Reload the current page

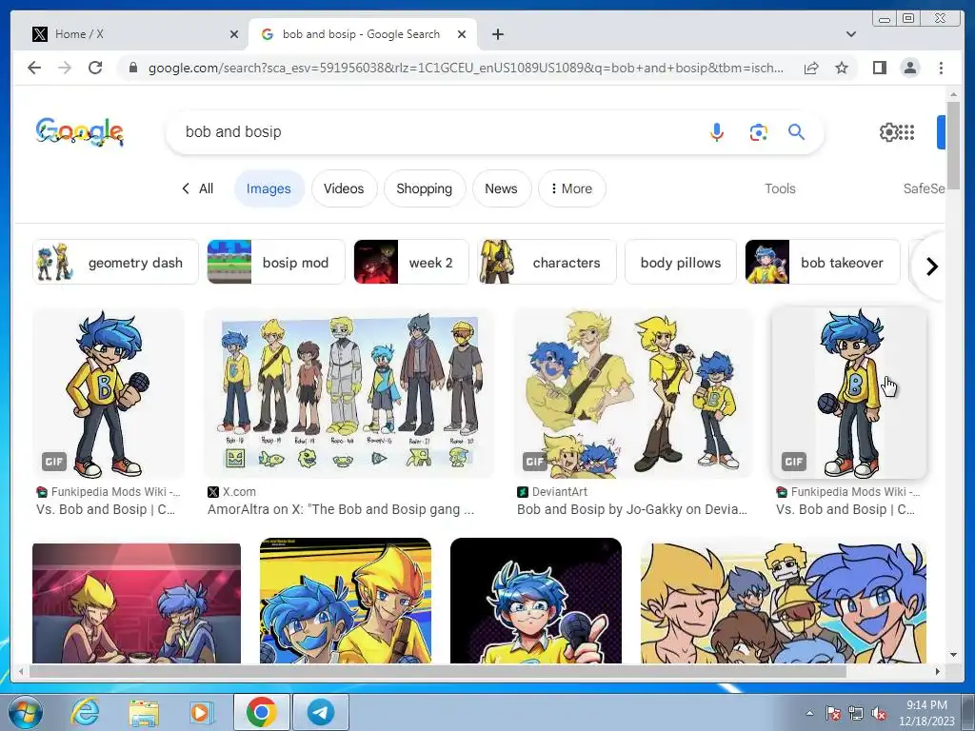coord(95,68)
